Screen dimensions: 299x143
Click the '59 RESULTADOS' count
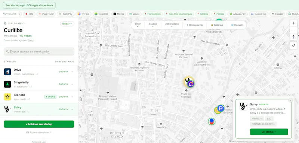click(x=65, y=61)
